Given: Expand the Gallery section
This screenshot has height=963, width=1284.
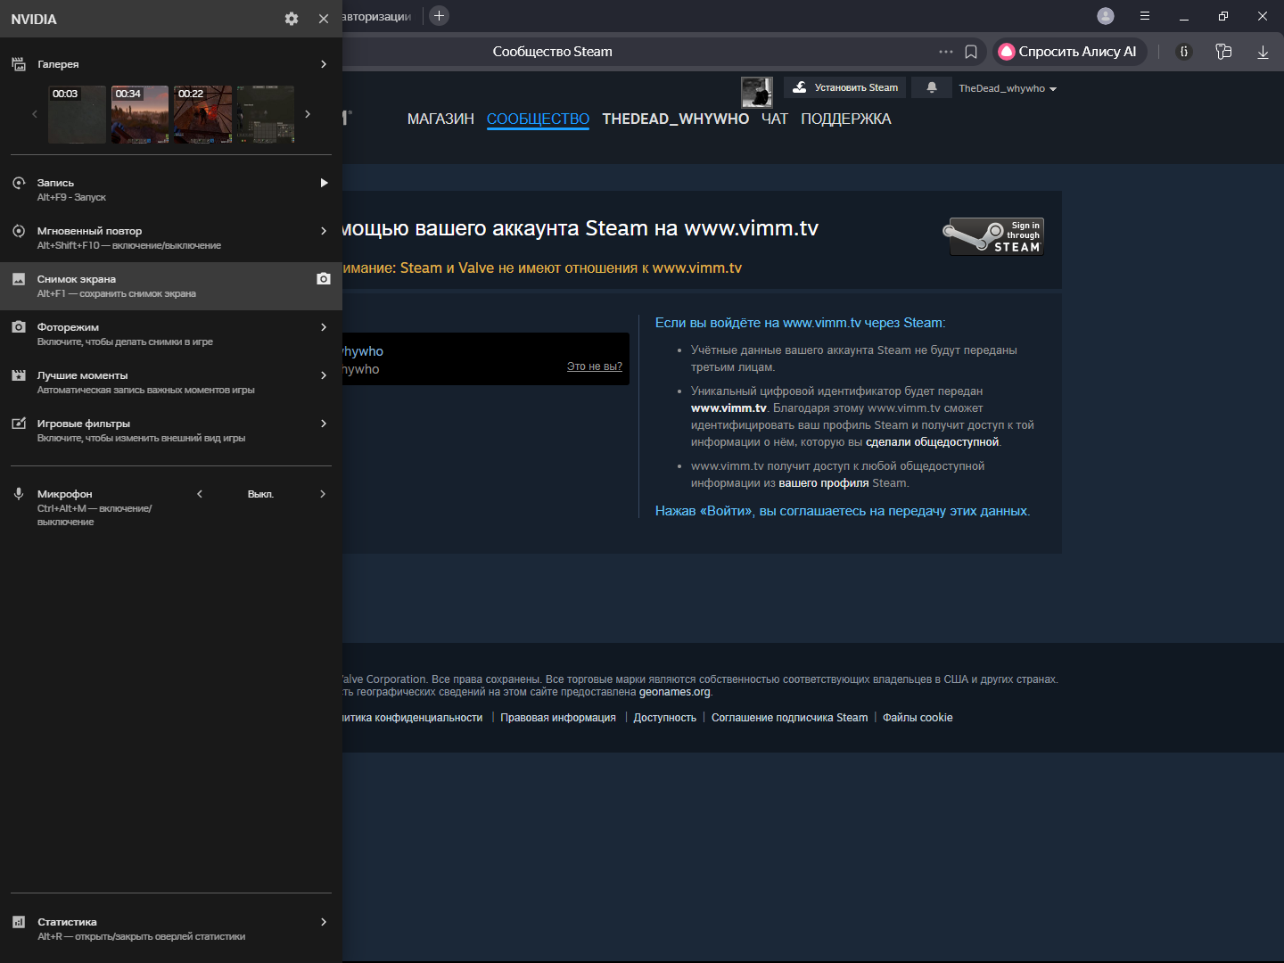Looking at the screenshot, I should point(324,64).
